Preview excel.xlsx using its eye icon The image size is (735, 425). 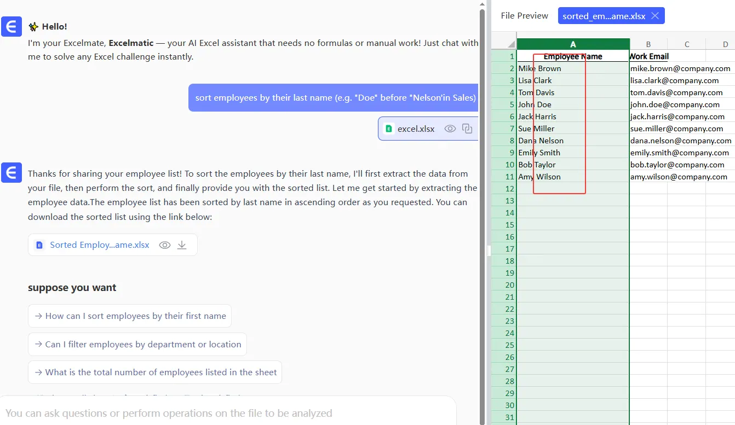point(450,129)
